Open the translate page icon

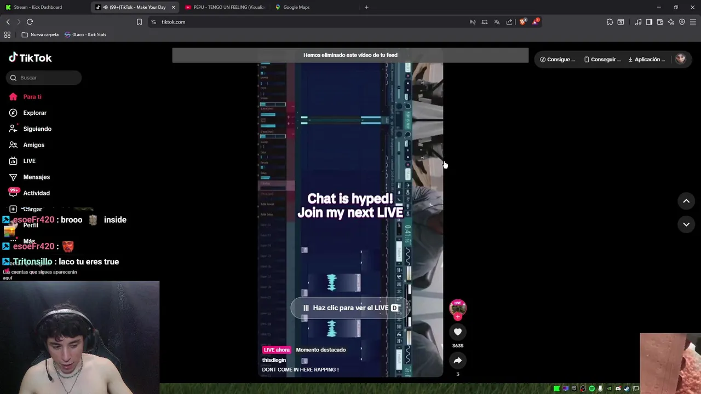click(497, 22)
